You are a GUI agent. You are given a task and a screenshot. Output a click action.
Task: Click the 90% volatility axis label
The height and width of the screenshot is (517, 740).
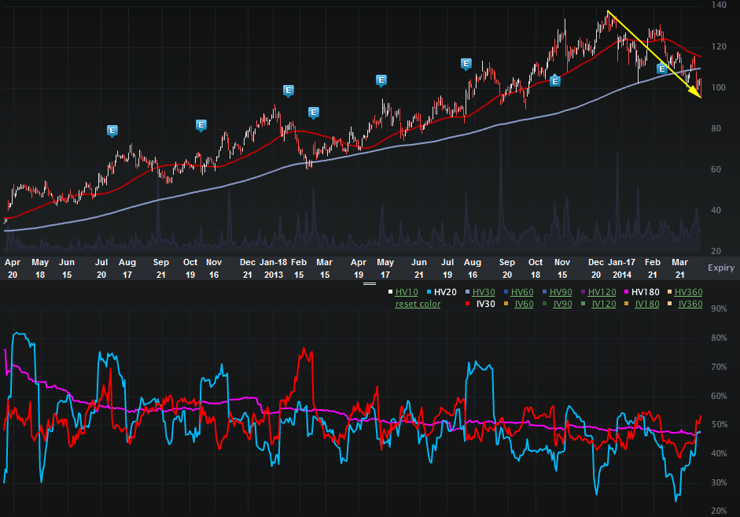coord(719,308)
